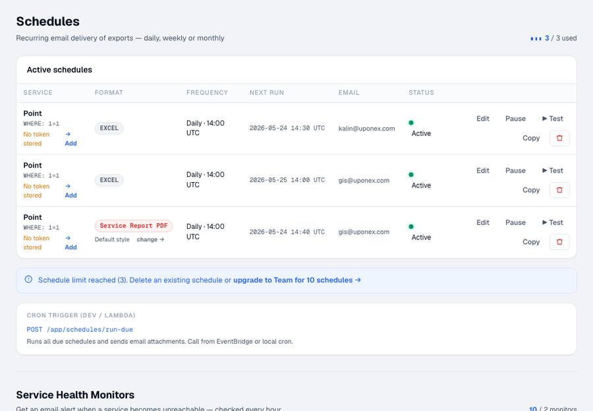This screenshot has width=593, height=411.
Task: Copy the kalin@uponex.com schedule
Action: coord(531,138)
